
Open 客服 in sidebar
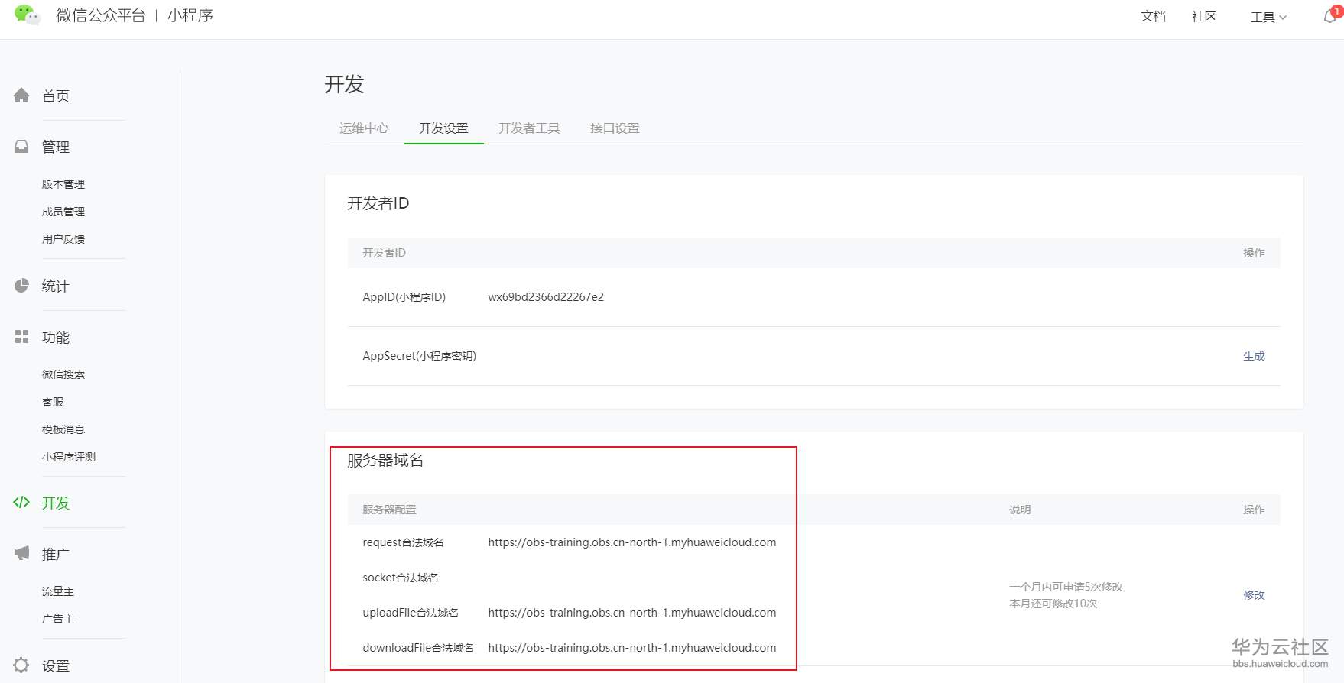pyautogui.click(x=53, y=402)
